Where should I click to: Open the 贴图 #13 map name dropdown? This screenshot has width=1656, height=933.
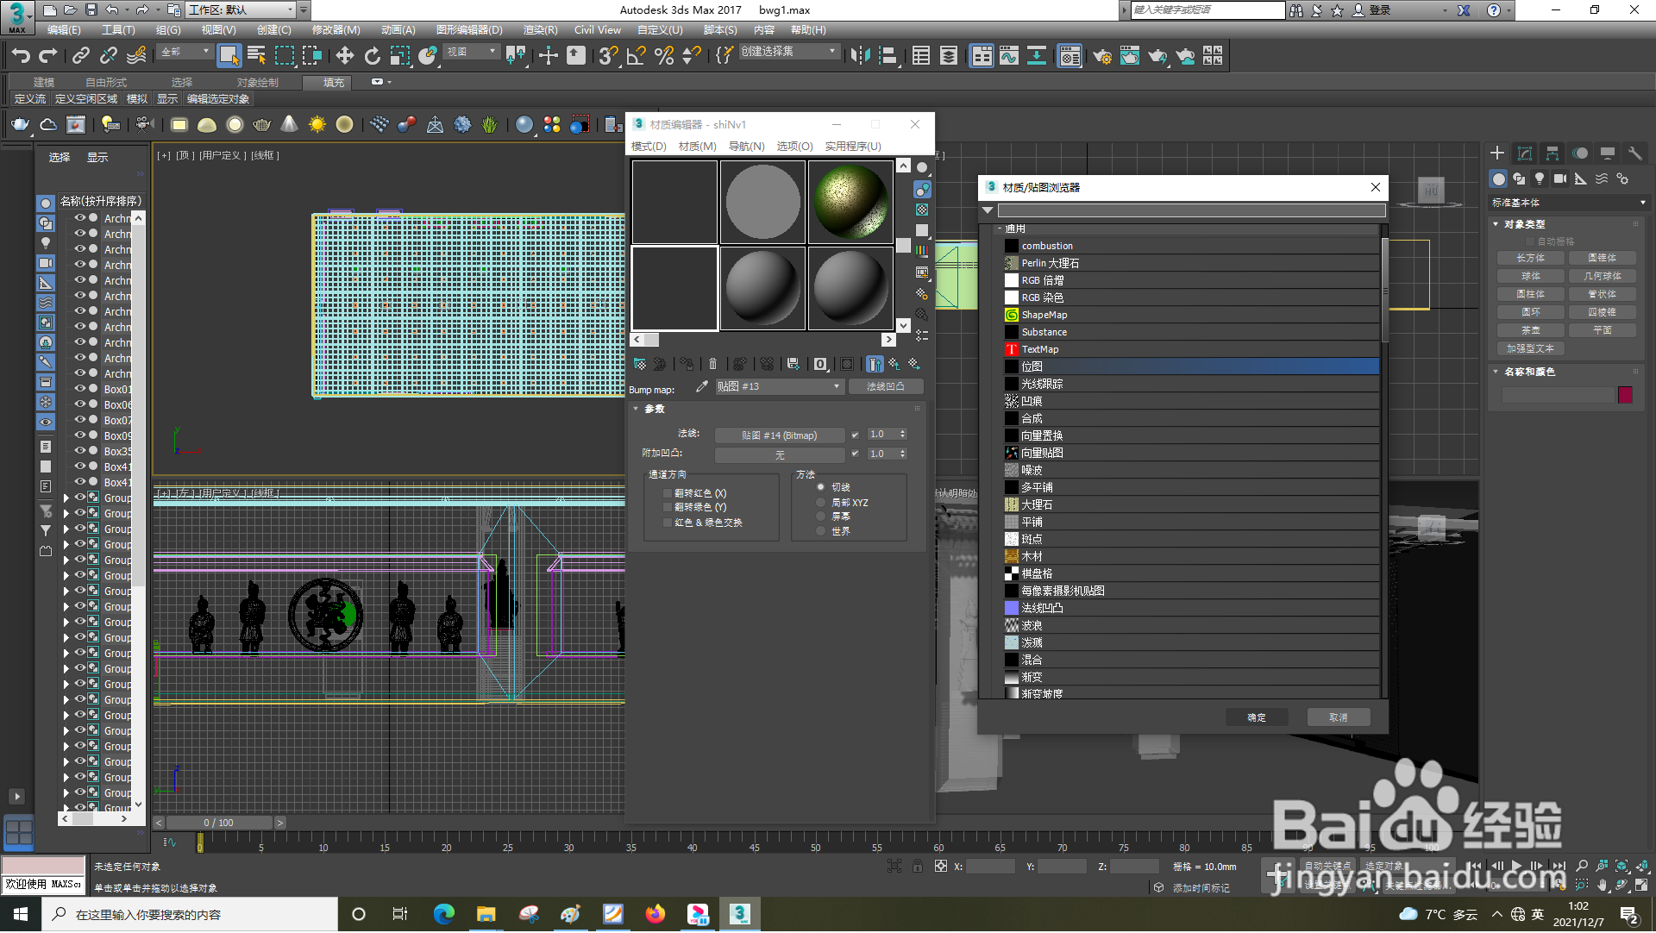click(x=780, y=387)
